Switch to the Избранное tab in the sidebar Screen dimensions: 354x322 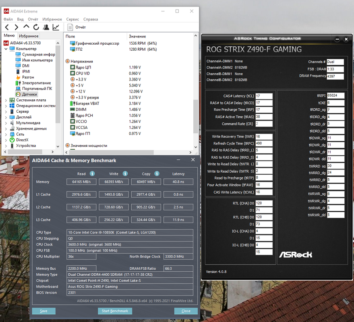(29, 36)
